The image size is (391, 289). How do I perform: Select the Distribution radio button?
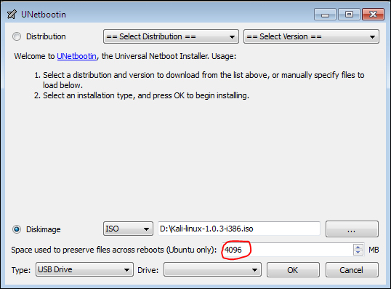[x=17, y=36]
